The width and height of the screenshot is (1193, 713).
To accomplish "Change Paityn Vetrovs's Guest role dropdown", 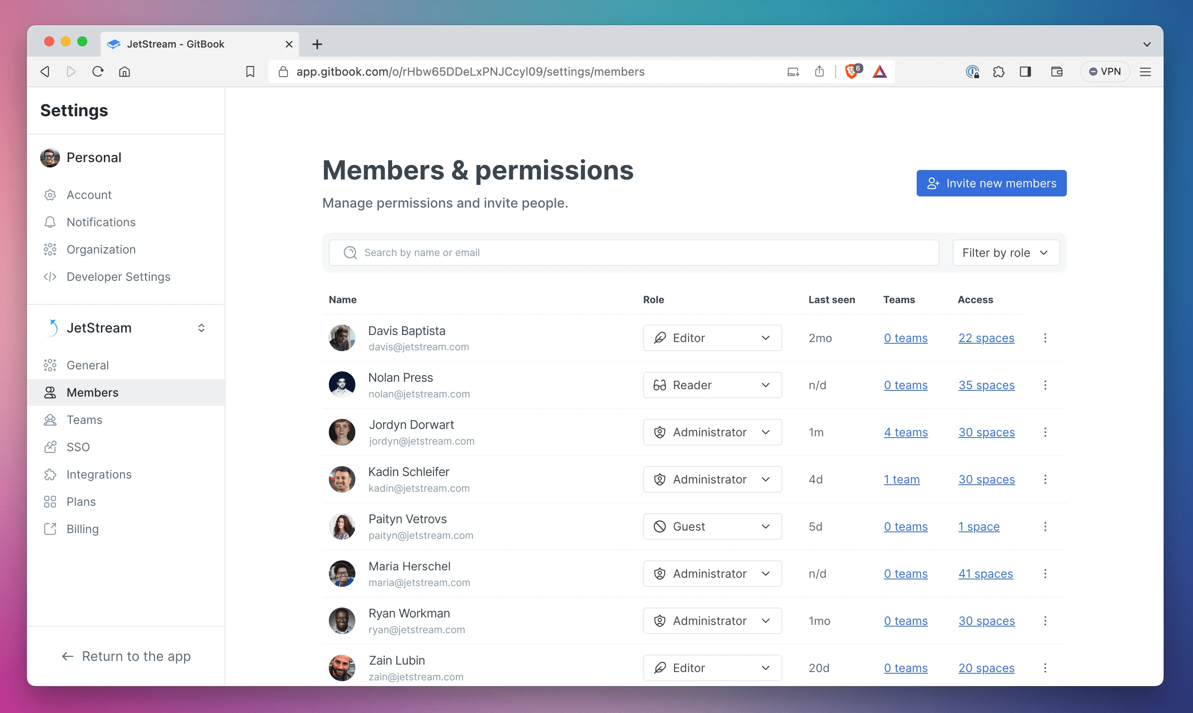I will [x=712, y=526].
